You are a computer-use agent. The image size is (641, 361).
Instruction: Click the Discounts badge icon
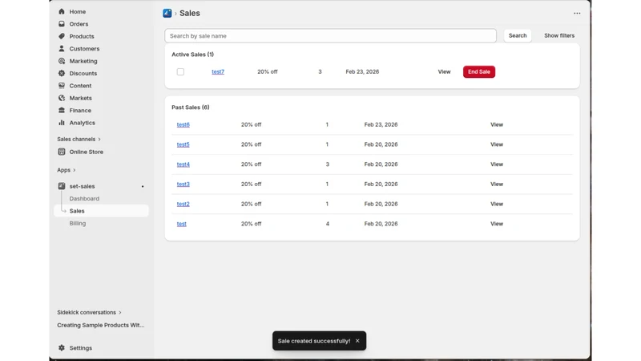[62, 73]
